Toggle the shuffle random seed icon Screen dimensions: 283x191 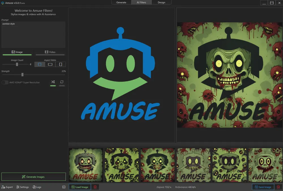(x=53, y=82)
